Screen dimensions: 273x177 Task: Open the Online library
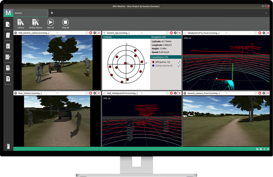coord(35,23)
